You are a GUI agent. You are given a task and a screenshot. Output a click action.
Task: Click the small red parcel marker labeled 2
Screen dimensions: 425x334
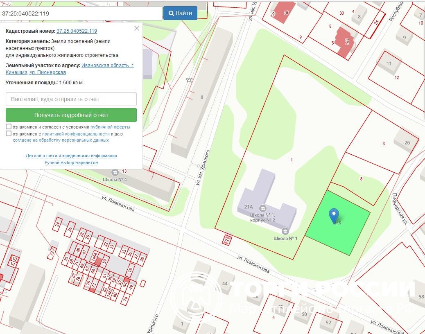coord(226,239)
